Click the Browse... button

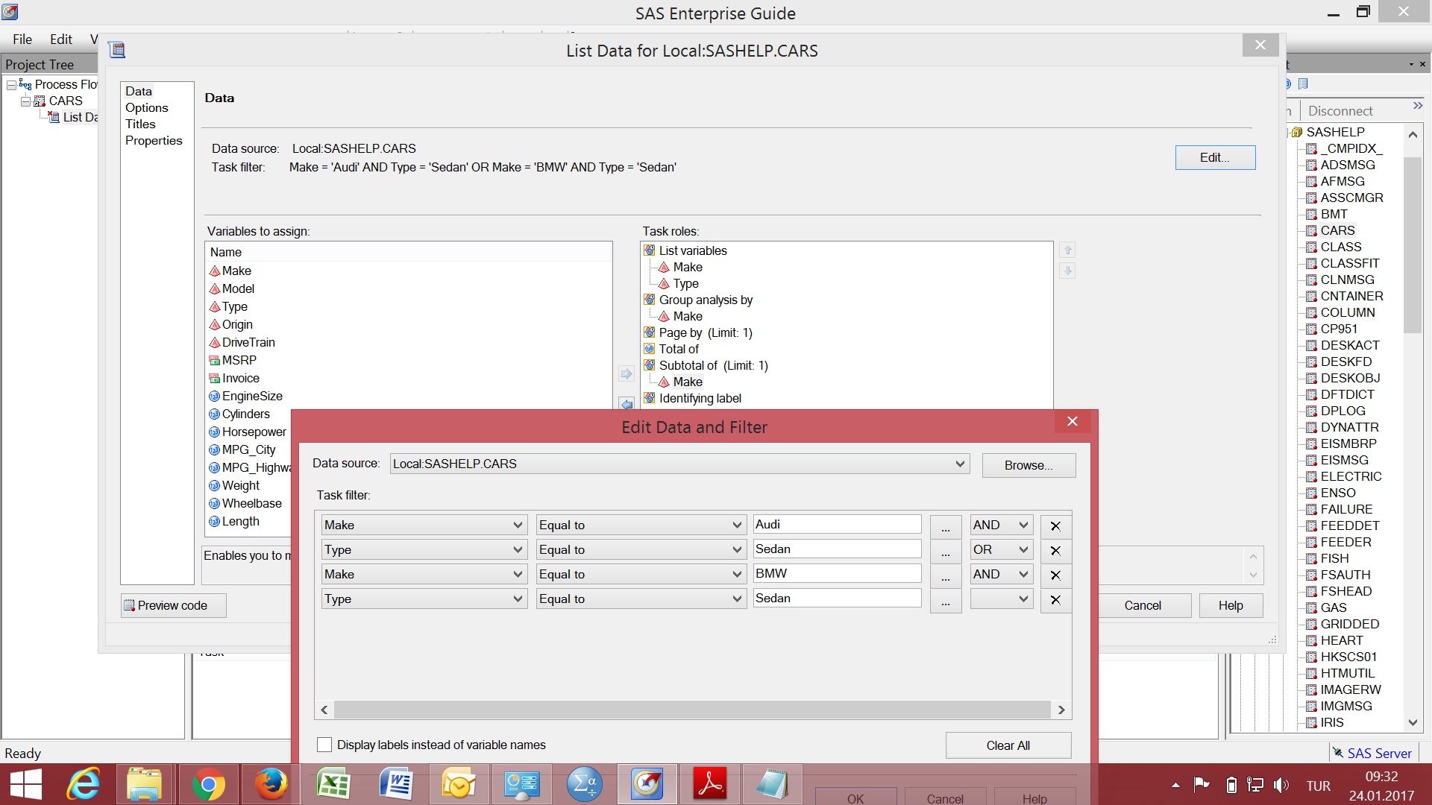pyautogui.click(x=1028, y=465)
